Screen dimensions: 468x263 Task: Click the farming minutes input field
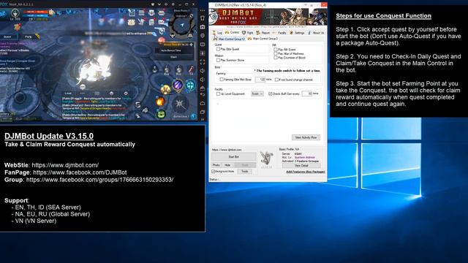tap(260, 80)
